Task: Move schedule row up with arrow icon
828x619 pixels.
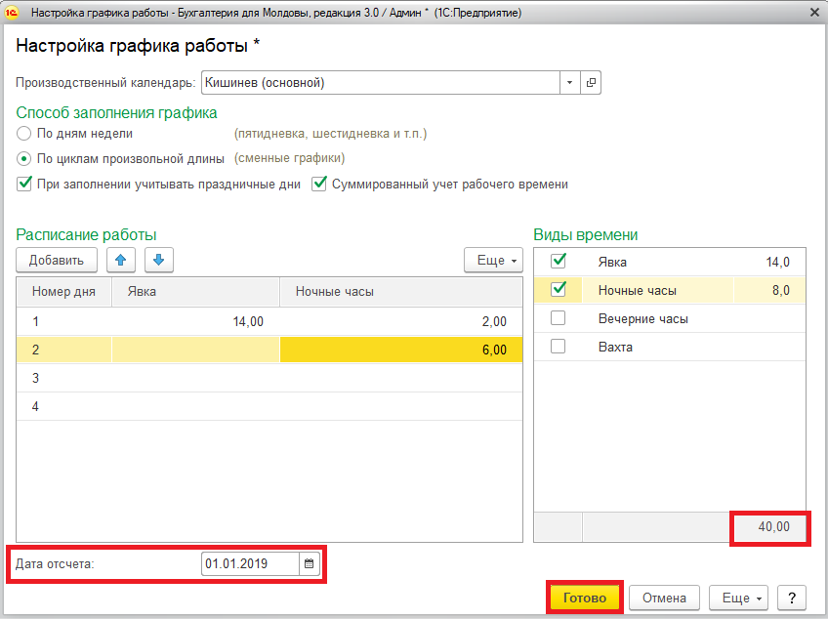Action: [120, 260]
